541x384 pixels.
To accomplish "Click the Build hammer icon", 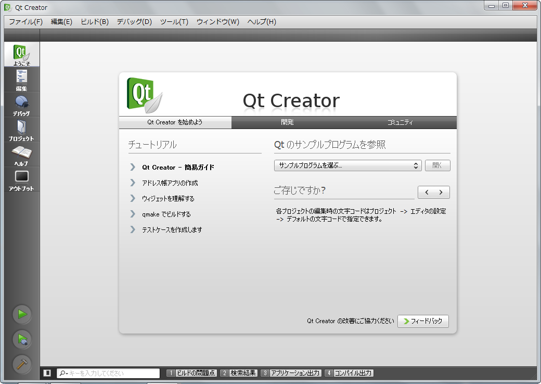I will pos(22,364).
